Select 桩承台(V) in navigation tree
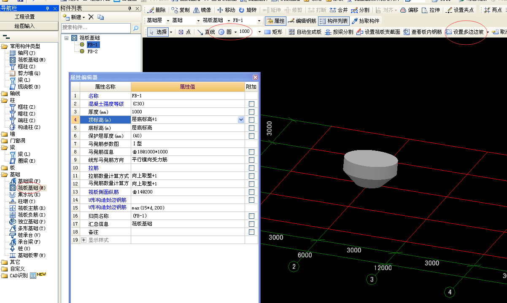Image resolution: width=507 pixels, height=303 pixels. [29, 235]
